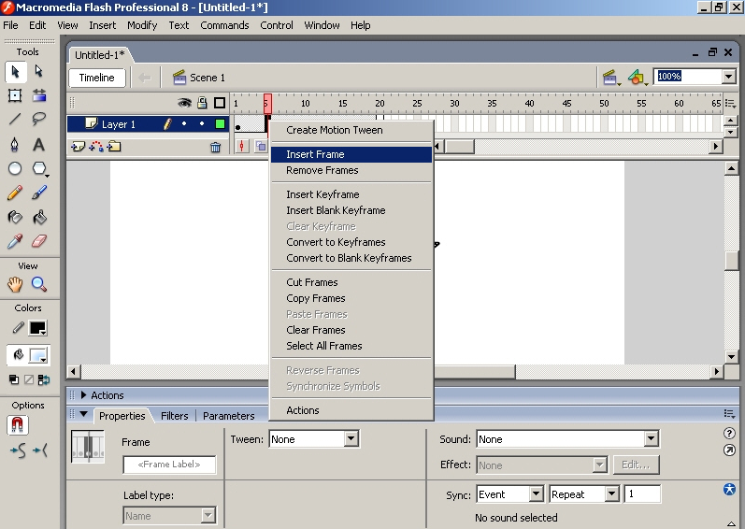The width and height of the screenshot is (745, 529).
Task: Select the Eraser tool
Action: [39, 241]
